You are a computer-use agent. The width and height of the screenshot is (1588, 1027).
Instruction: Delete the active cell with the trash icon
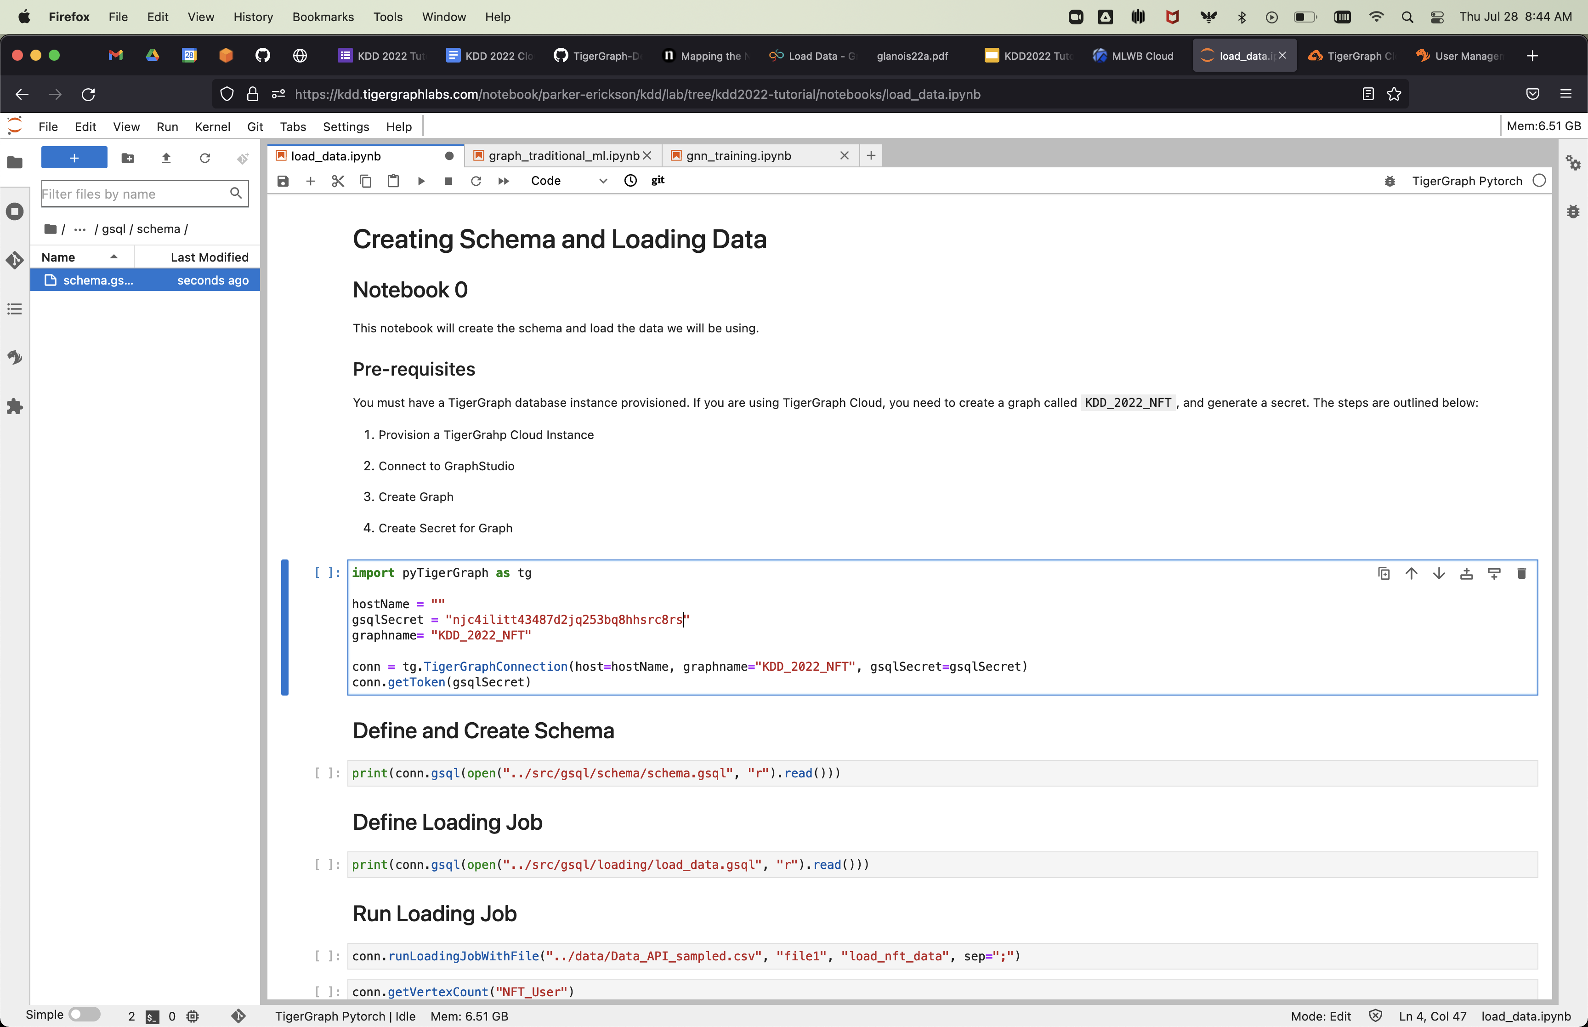[x=1521, y=574]
